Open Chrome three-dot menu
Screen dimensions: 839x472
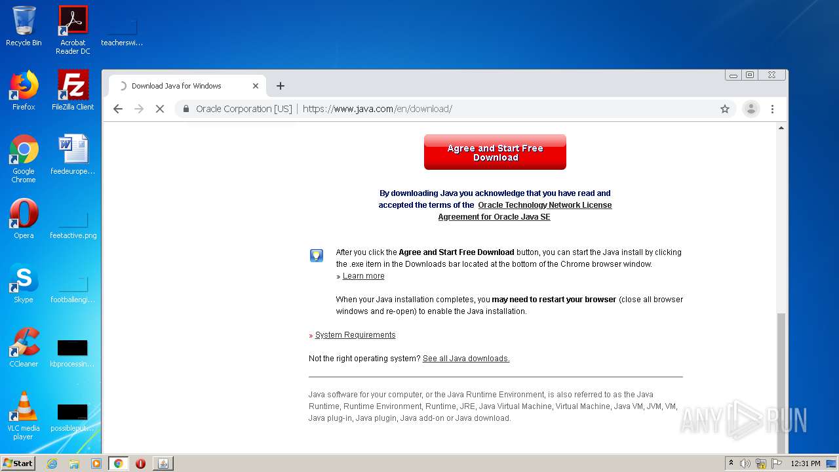coord(772,109)
